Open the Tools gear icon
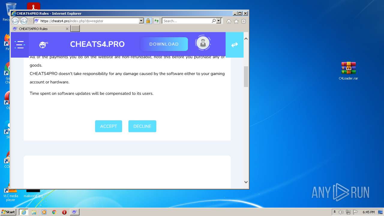Screen dimensions: 384x216 click(244, 21)
